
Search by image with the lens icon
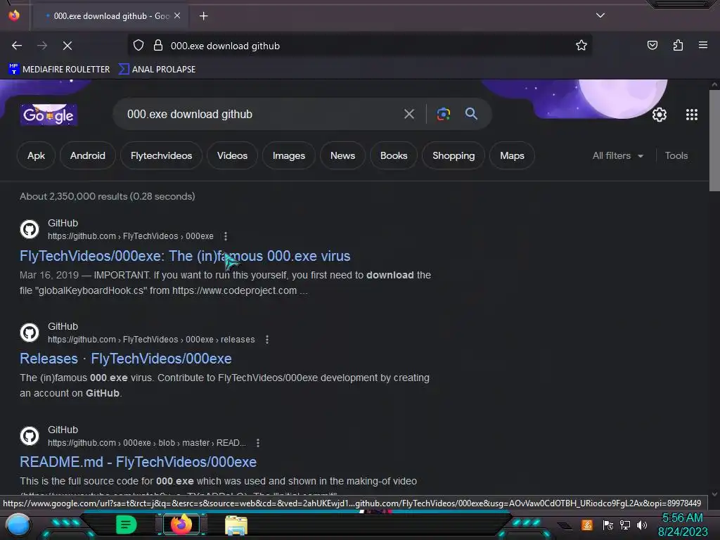tap(443, 114)
